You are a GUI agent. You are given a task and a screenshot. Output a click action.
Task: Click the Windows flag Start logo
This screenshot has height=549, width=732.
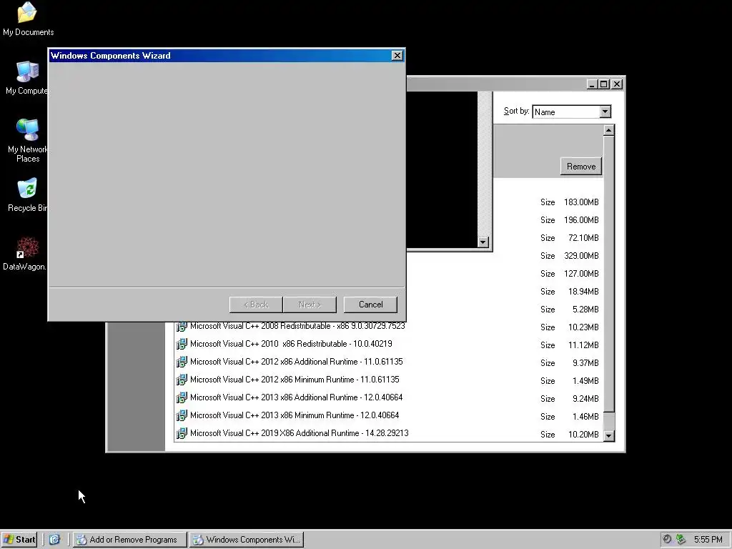9,540
